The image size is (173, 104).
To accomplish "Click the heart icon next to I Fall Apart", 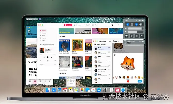I will click(x=52, y=49).
